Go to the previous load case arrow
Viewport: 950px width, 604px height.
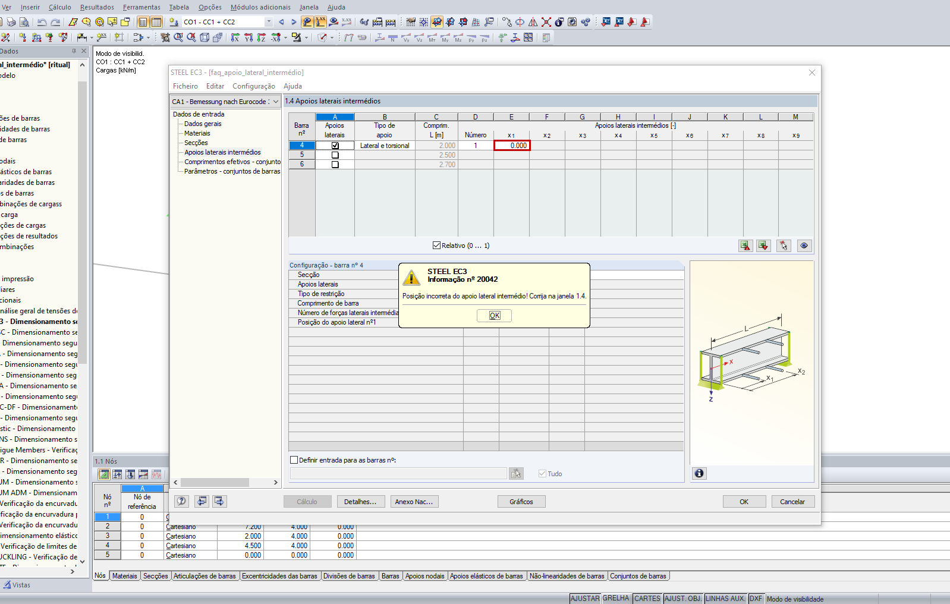(x=281, y=22)
